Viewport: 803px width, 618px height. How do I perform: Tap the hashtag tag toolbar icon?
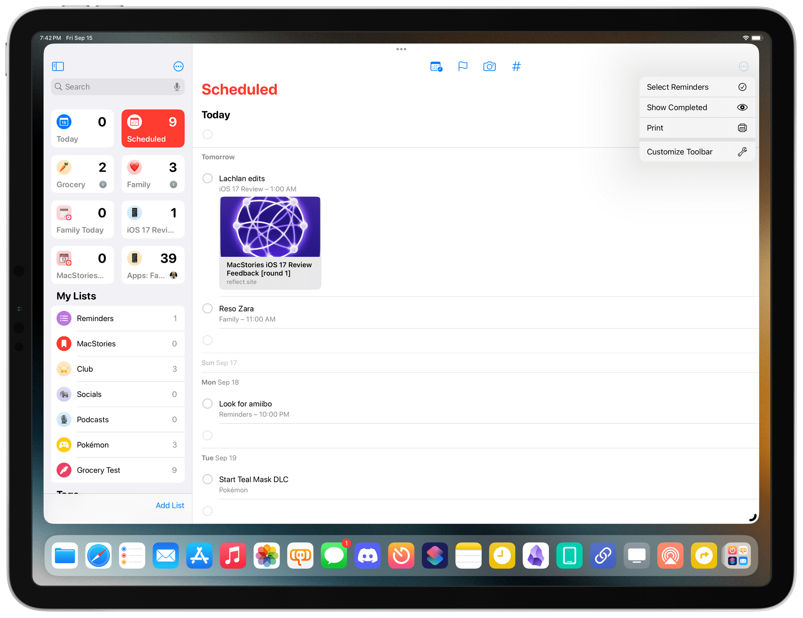click(516, 66)
